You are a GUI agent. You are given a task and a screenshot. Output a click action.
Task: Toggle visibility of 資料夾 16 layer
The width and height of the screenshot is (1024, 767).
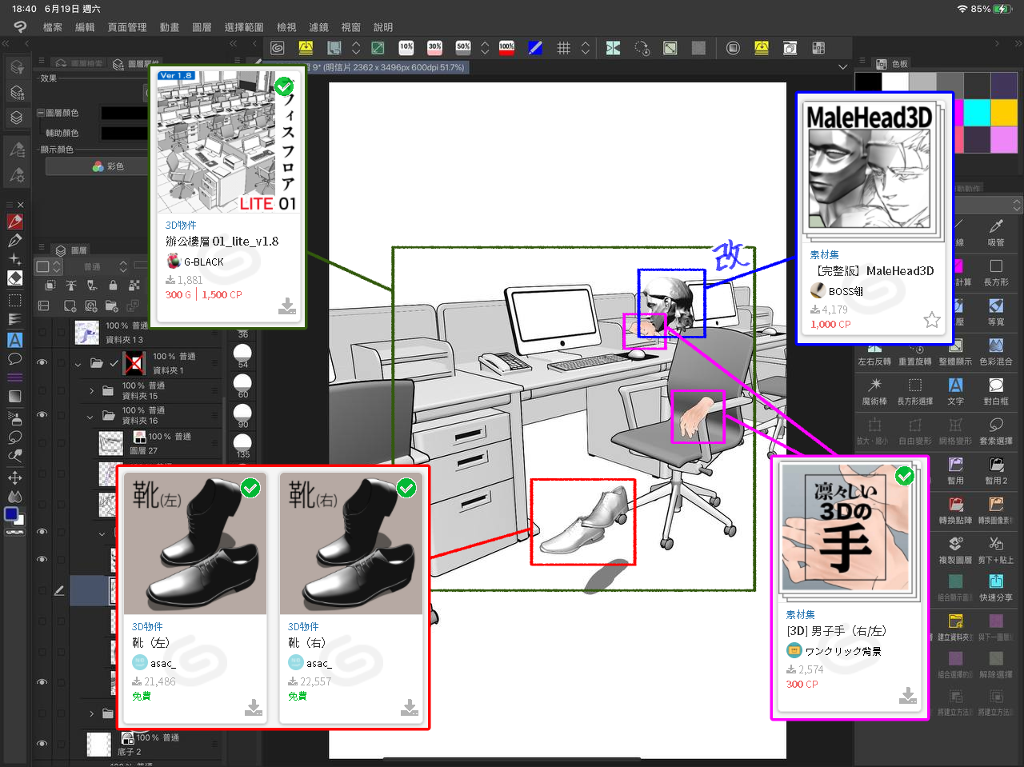coord(42,415)
